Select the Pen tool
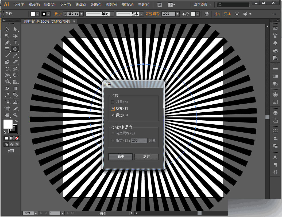The height and width of the screenshot is (217, 282). (x=7, y=43)
